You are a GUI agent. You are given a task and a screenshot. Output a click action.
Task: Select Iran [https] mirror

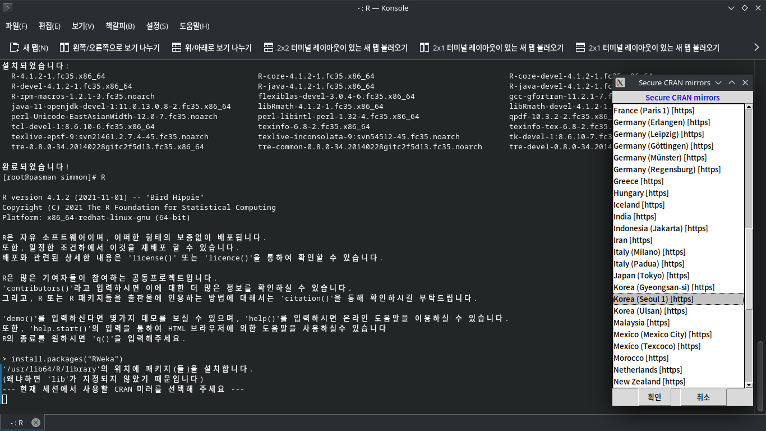point(679,240)
